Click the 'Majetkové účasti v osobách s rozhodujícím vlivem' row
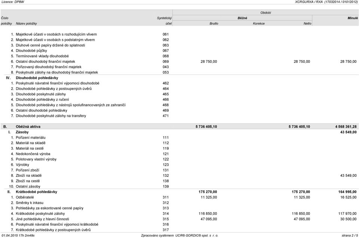The height and width of the screenshot is (238, 359). pos(179,34)
